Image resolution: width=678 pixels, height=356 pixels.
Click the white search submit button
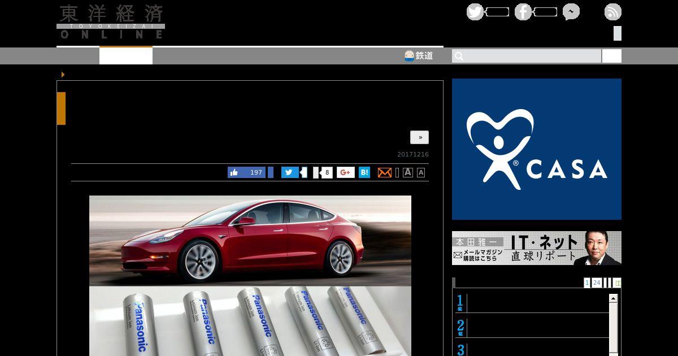(612, 56)
